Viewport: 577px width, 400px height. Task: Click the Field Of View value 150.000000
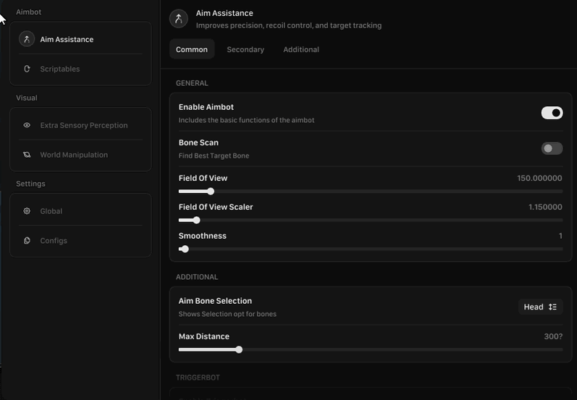(539, 178)
